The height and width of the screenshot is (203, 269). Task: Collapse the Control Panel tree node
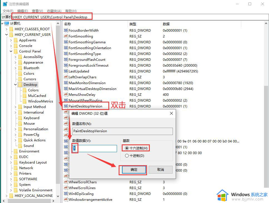click(x=11, y=51)
